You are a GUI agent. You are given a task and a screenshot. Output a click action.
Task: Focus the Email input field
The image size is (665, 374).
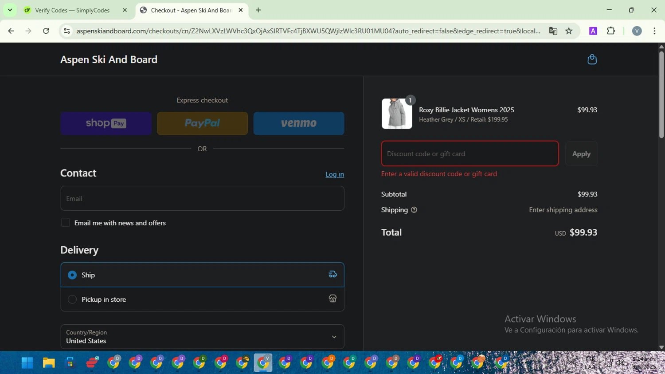[202, 198]
